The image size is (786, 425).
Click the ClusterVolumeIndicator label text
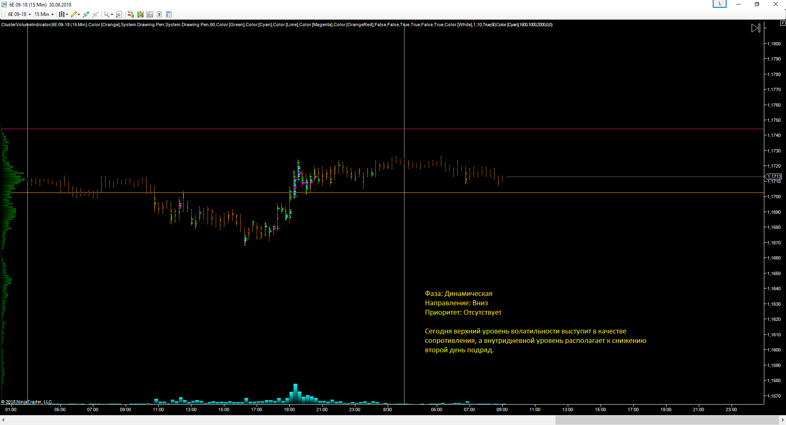[277, 25]
